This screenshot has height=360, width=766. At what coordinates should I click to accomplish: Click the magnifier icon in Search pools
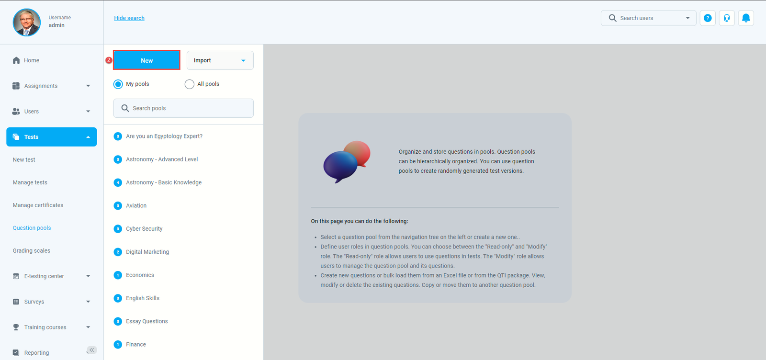tap(125, 108)
